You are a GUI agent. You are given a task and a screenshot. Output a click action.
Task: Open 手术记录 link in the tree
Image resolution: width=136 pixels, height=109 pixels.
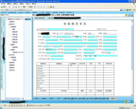(x=15, y=37)
